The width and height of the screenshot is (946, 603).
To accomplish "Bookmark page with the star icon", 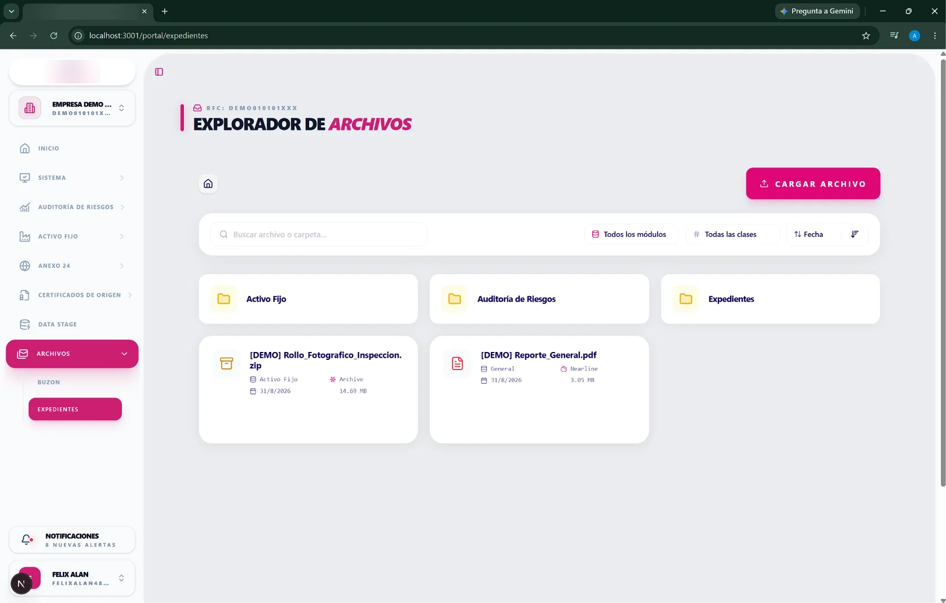I will pos(866,36).
